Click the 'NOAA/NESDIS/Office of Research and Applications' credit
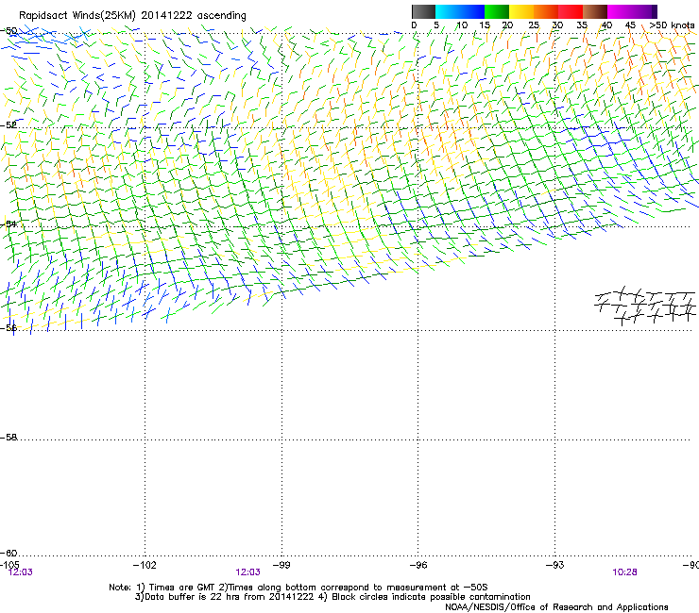 click(x=556, y=607)
